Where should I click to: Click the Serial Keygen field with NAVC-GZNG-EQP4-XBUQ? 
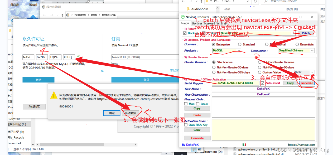pos(235,83)
